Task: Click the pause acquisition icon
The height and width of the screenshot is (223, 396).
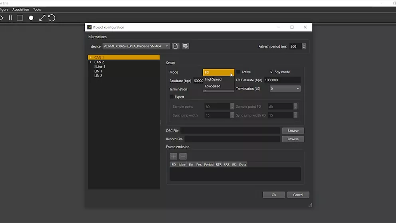Action: tap(11, 18)
